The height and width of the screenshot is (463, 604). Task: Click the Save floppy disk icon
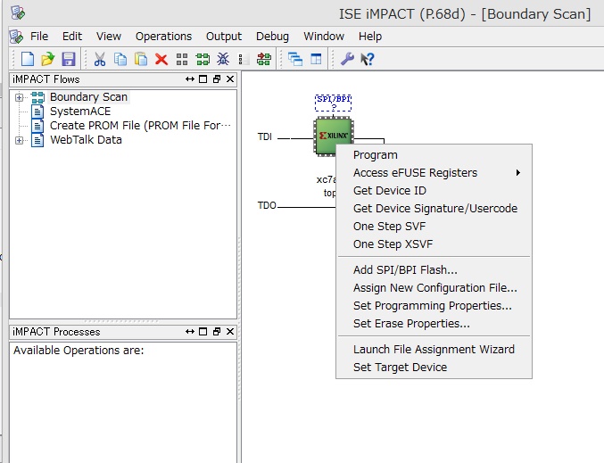click(67, 59)
